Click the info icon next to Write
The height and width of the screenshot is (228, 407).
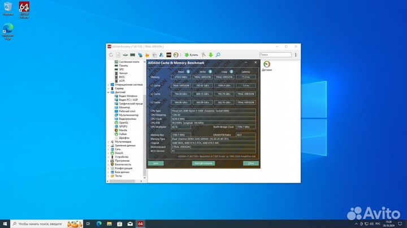click(210, 72)
